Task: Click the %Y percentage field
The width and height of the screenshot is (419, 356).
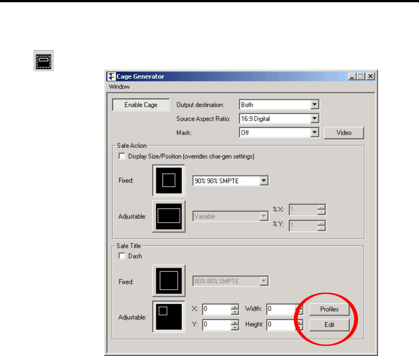Action: [303, 225]
